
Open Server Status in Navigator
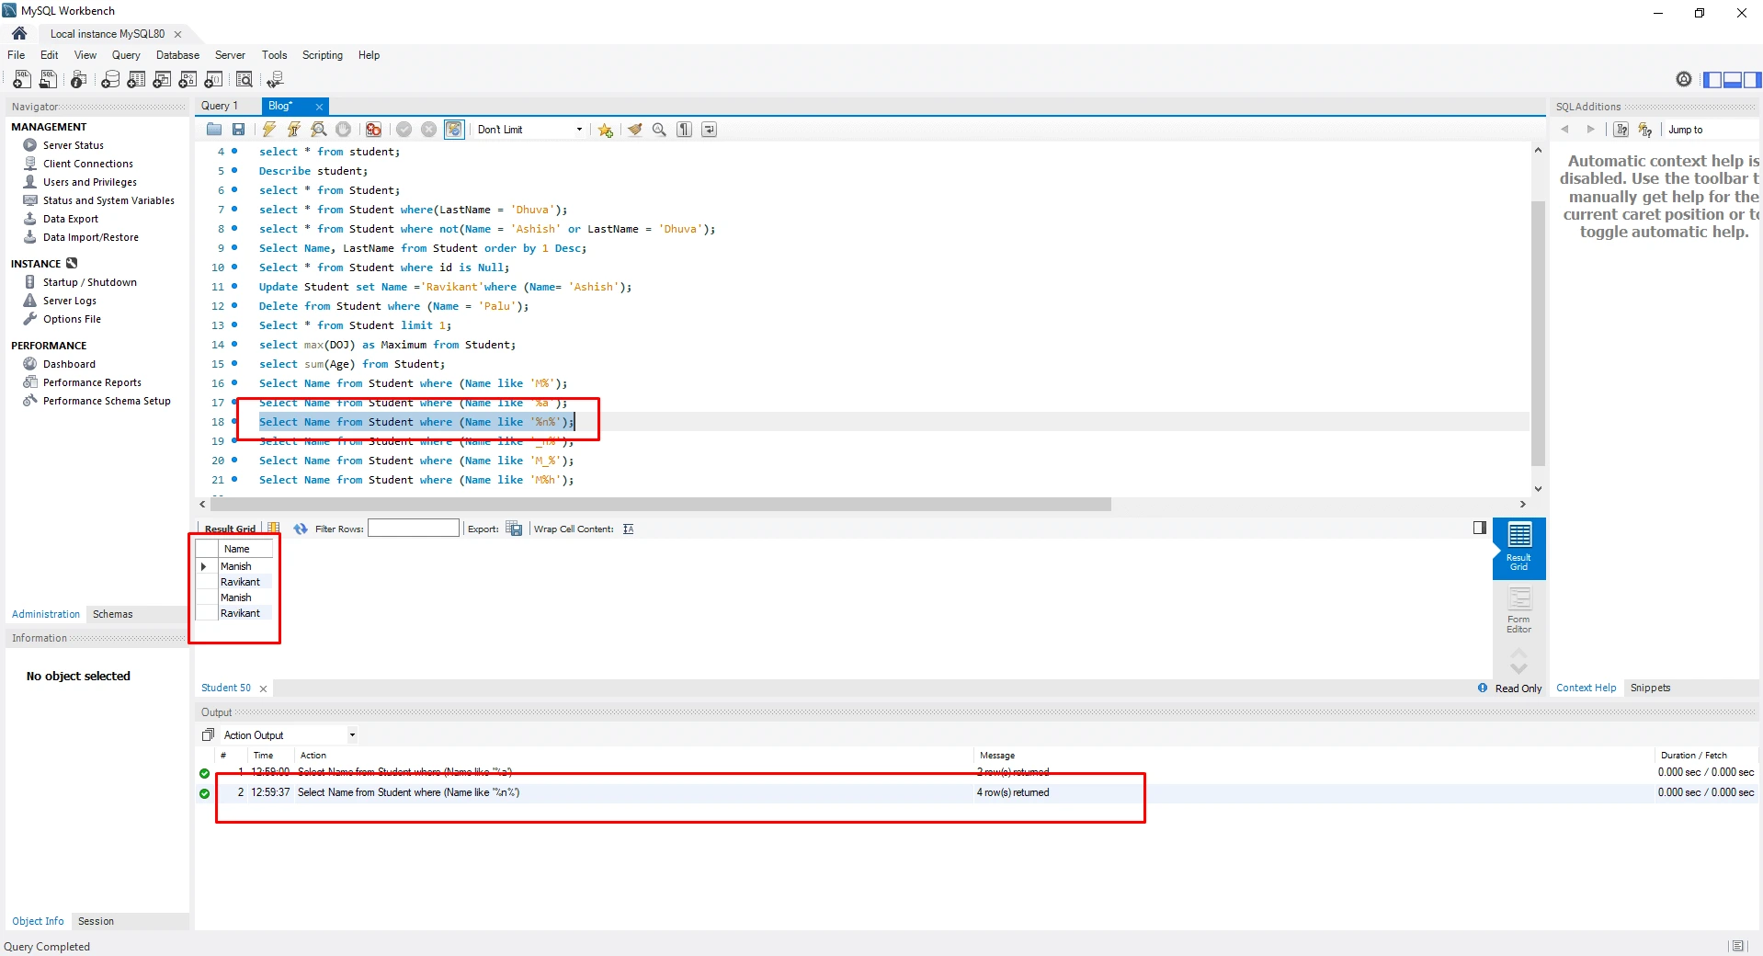click(x=73, y=145)
